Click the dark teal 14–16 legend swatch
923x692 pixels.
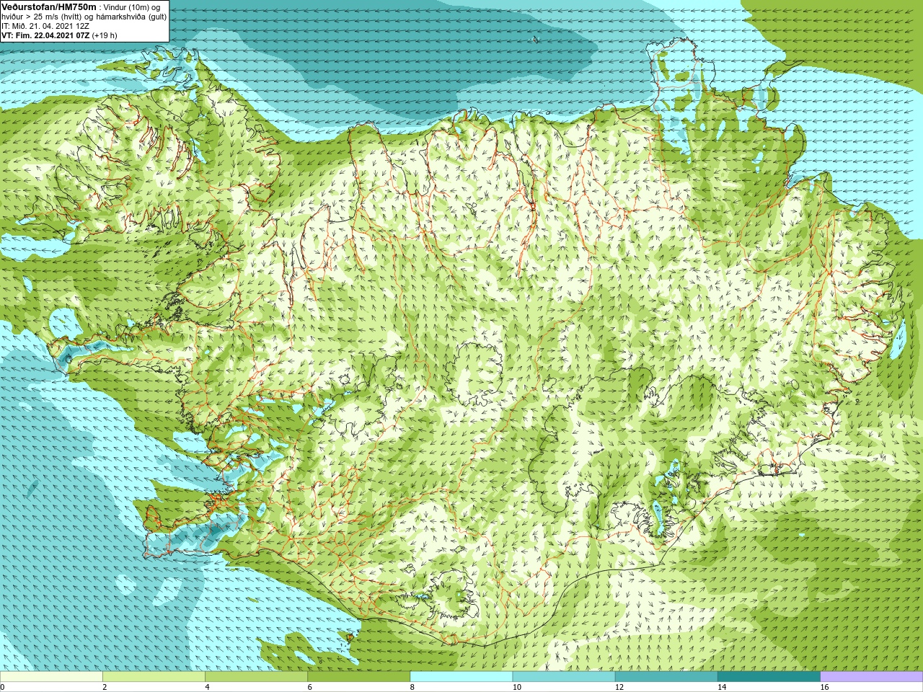[x=769, y=677]
